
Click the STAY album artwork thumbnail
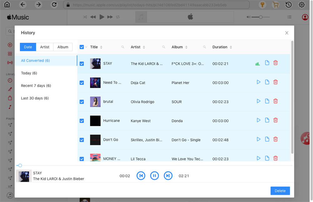95,64
